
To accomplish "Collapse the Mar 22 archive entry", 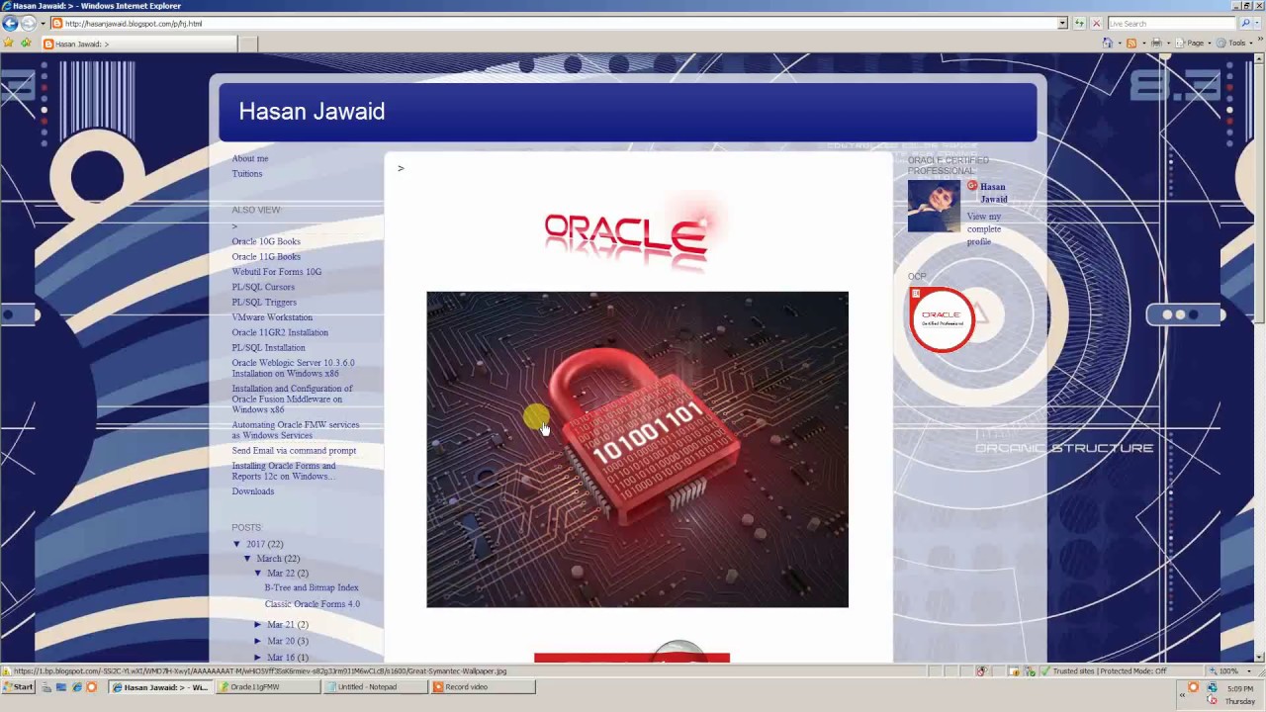I will coord(258,574).
